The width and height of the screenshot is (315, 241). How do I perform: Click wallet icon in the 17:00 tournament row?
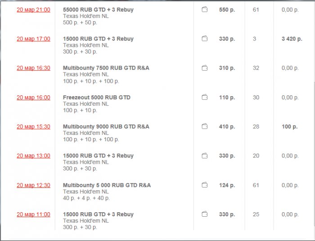pos(205,39)
